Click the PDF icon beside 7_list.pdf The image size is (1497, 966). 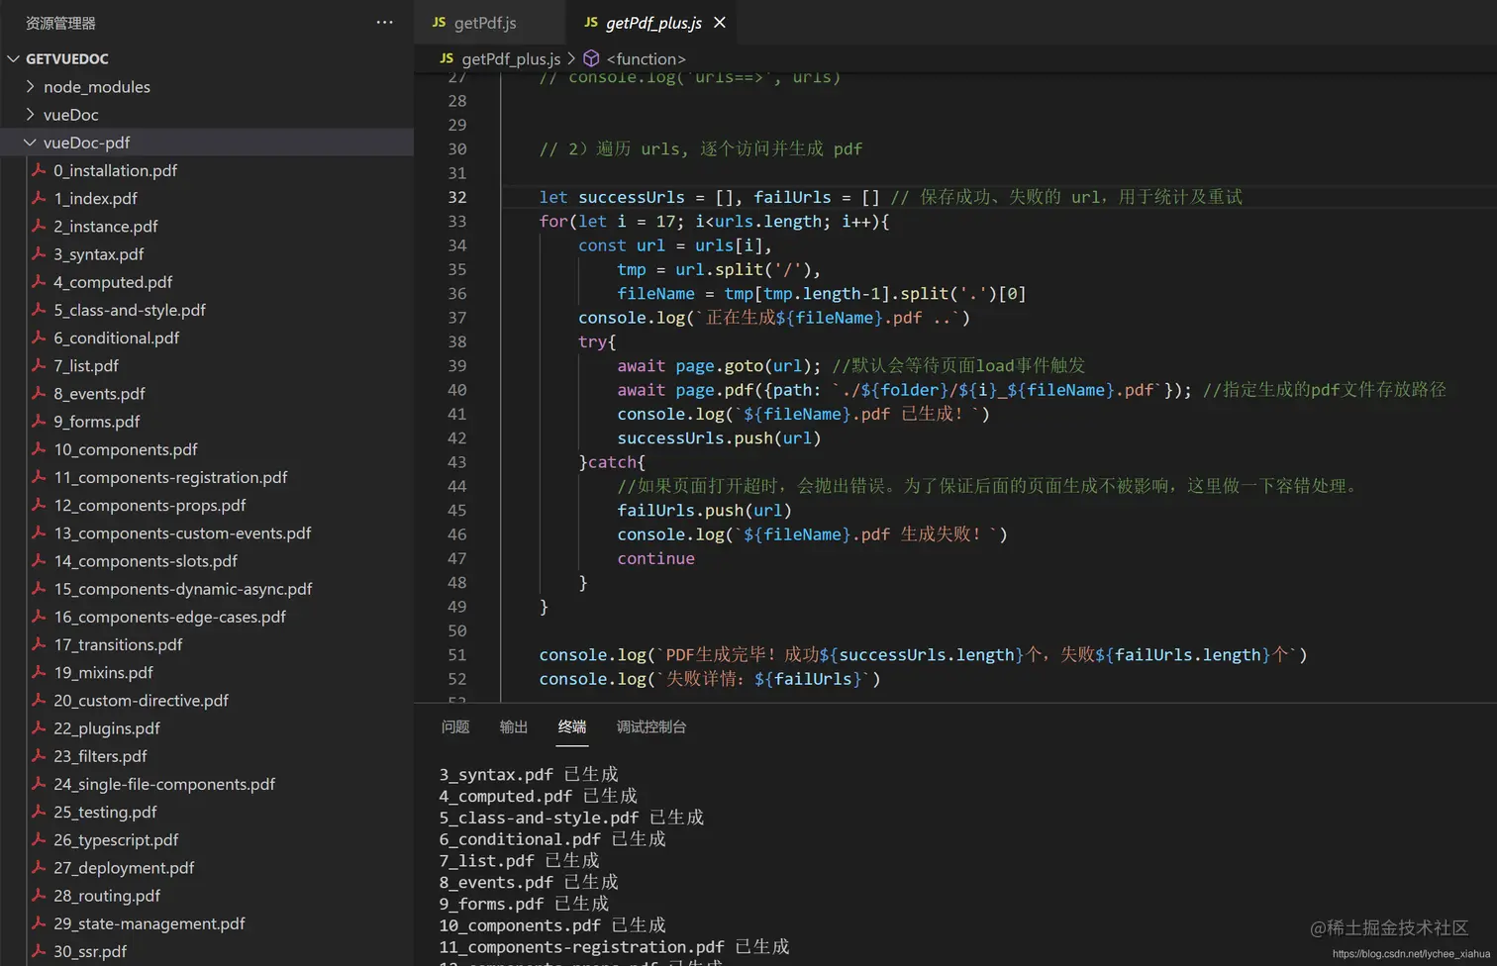point(40,365)
